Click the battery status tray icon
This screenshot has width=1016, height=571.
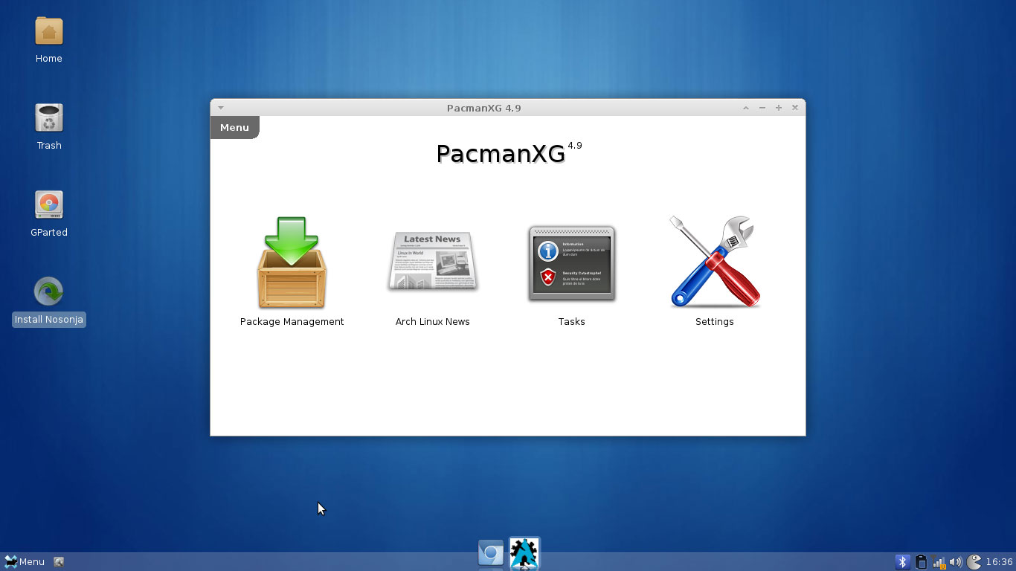[921, 562]
